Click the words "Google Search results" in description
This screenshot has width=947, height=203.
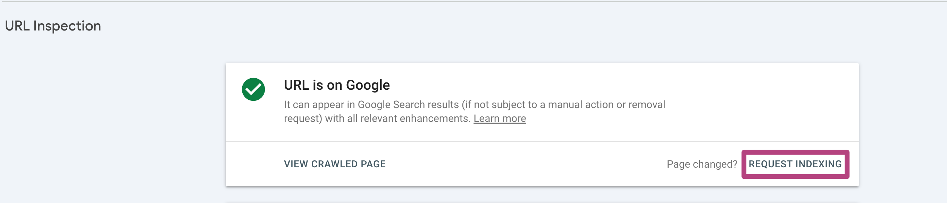(x=408, y=105)
